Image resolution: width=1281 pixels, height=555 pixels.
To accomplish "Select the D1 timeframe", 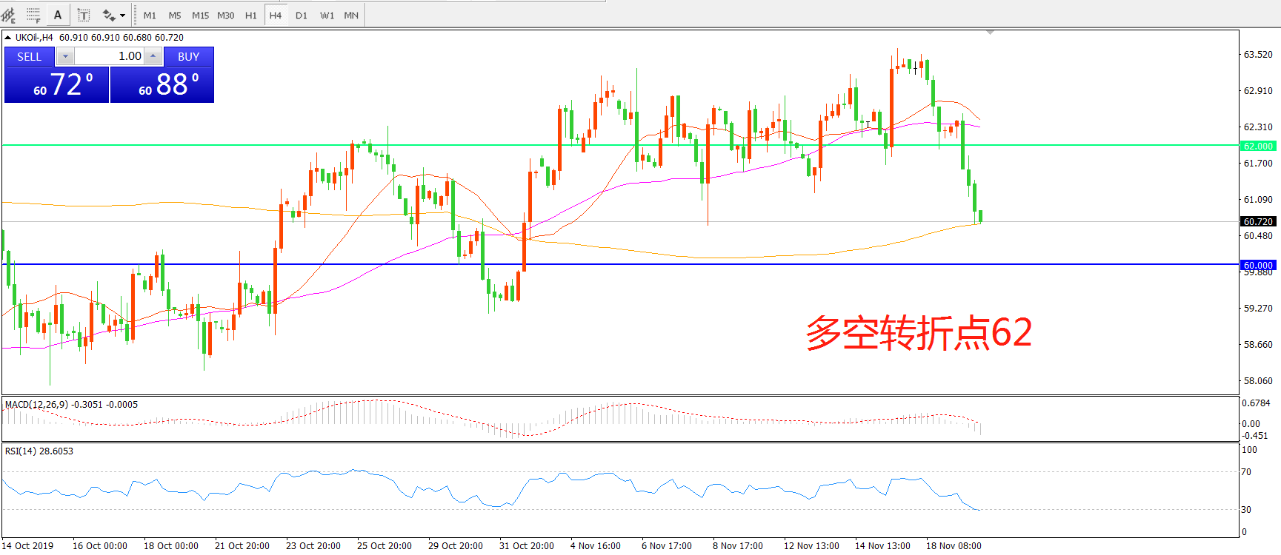I will coord(301,15).
